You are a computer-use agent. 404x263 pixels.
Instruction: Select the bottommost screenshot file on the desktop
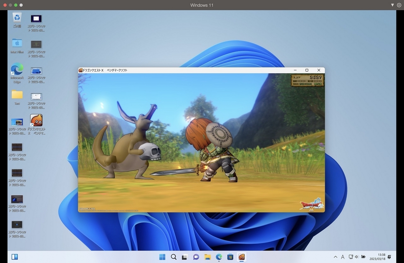click(x=17, y=229)
